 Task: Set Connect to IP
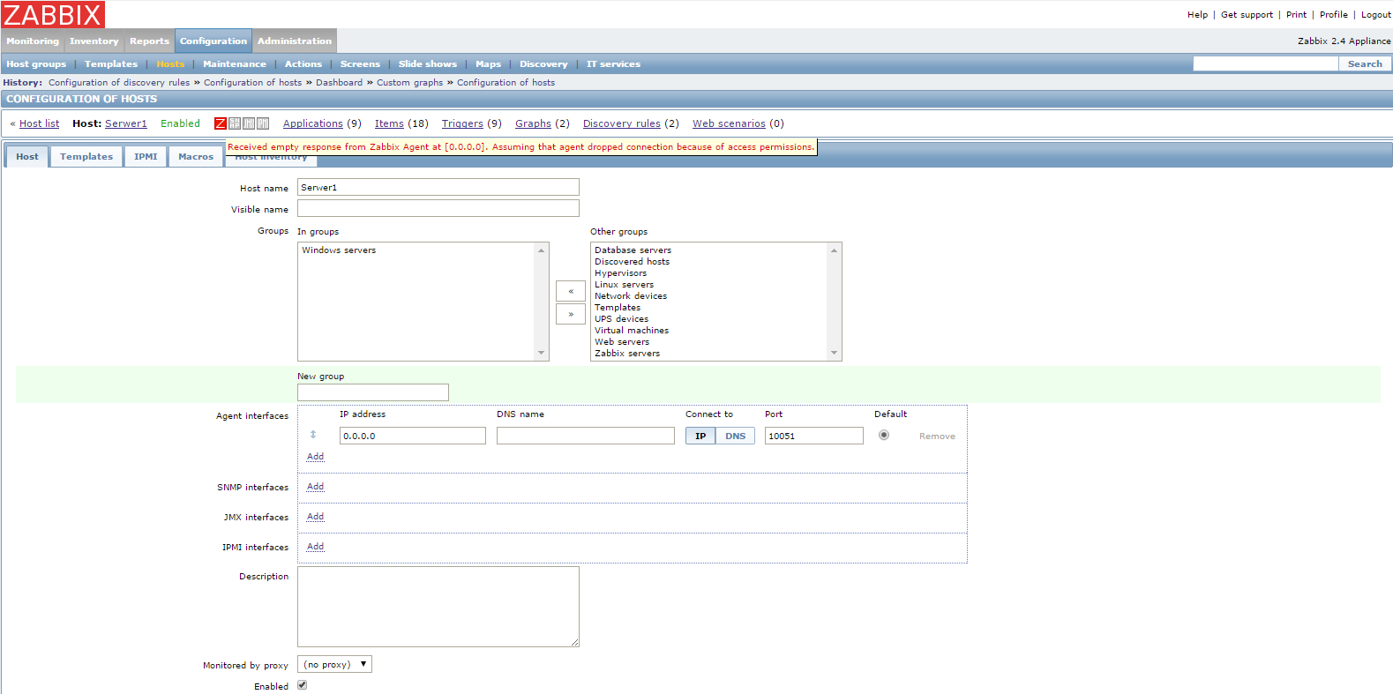(700, 436)
